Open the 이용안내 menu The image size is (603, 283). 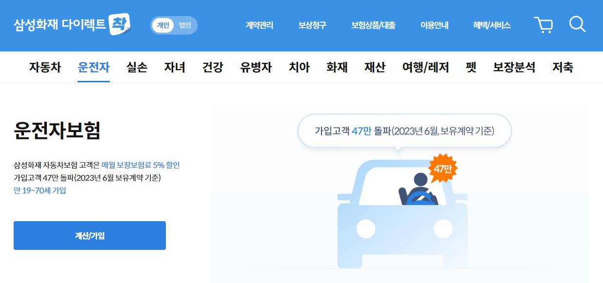point(434,25)
